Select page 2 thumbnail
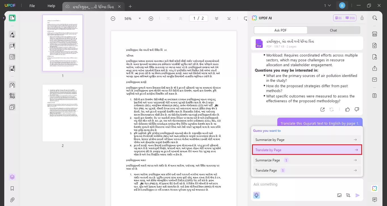387x206 pixels. 63,113
